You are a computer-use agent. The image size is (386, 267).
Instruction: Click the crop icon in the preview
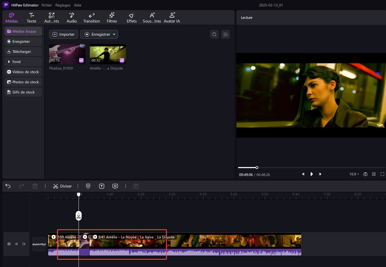pos(374,174)
